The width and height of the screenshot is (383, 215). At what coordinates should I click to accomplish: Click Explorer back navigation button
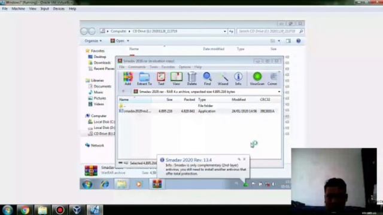click(x=84, y=31)
